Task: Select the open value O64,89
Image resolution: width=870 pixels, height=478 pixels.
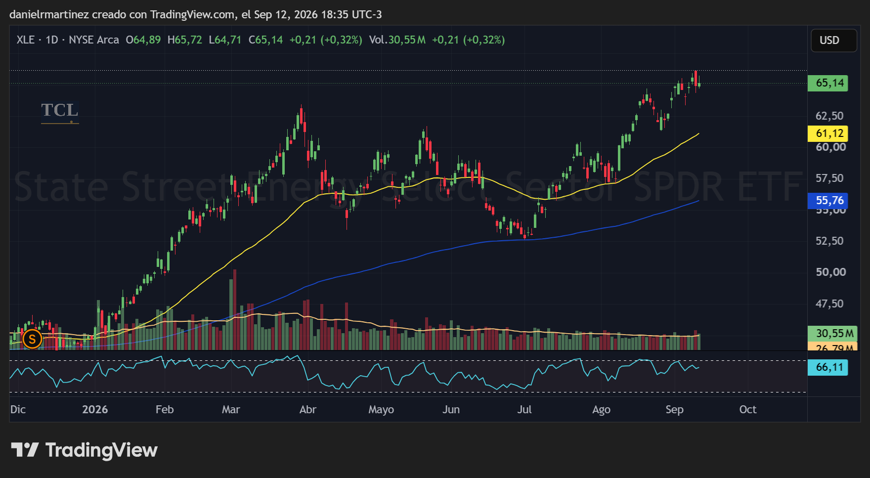Action: [x=143, y=40]
